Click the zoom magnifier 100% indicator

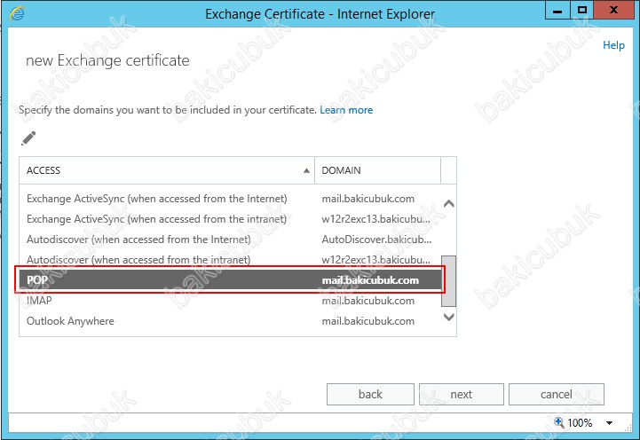573,423
